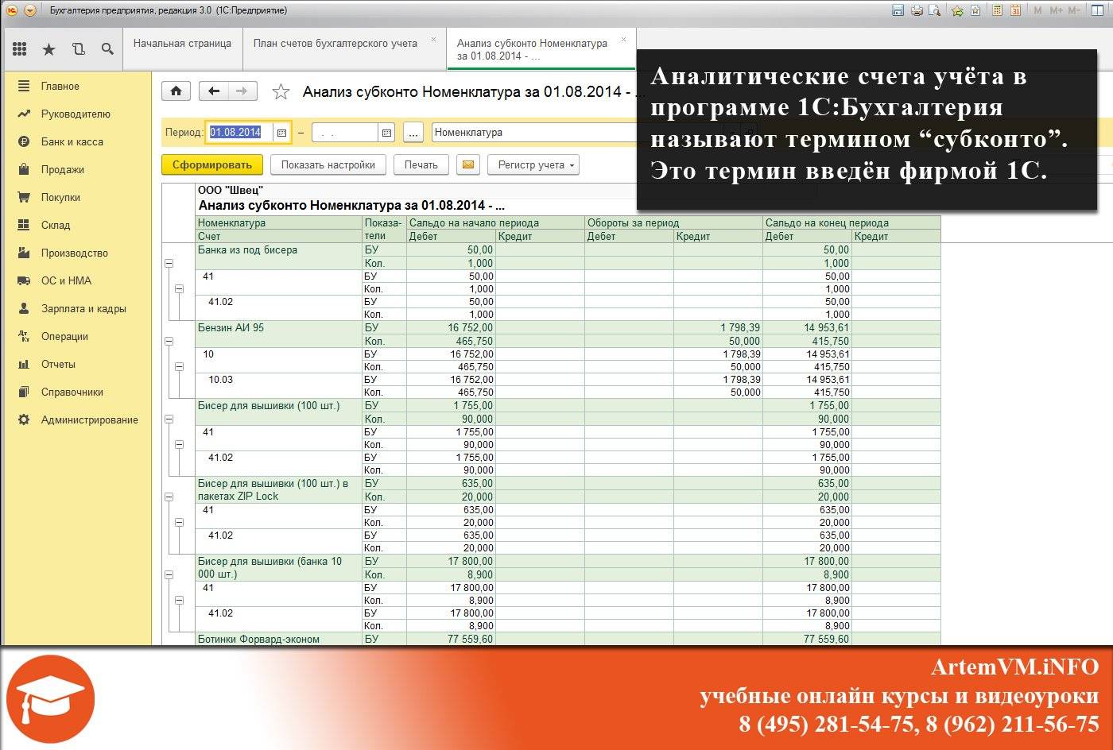Collapse the Бензин АИ 95 group
The width and height of the screenshot is (1113, 750).
click(169, 341)
